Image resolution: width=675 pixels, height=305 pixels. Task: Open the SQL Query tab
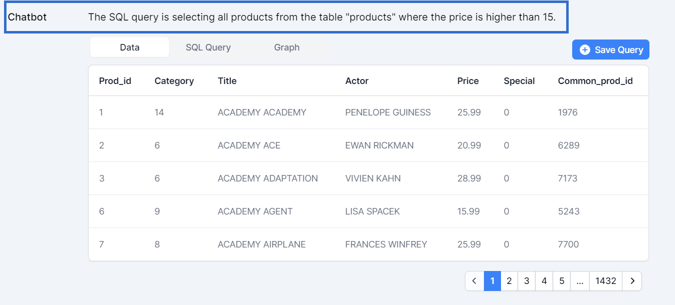click(x=208, y=47)
